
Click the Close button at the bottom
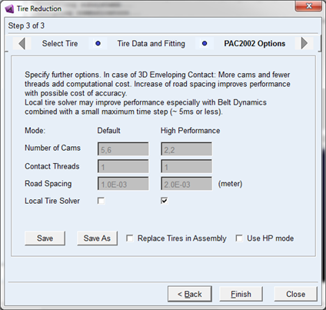[x=295, y=294]
